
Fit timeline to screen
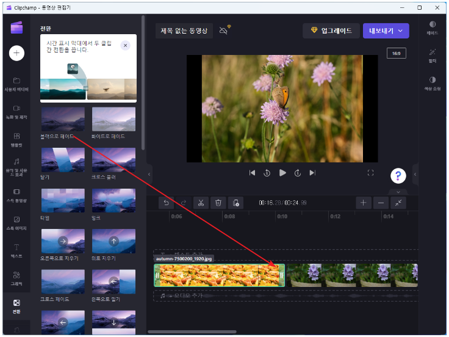[x=398, y=203]
